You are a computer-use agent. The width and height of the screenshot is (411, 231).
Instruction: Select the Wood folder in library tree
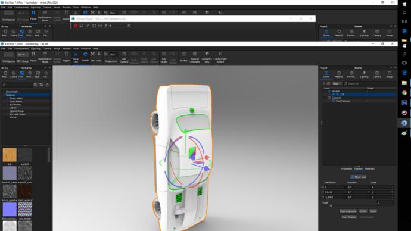coord(13,117)
